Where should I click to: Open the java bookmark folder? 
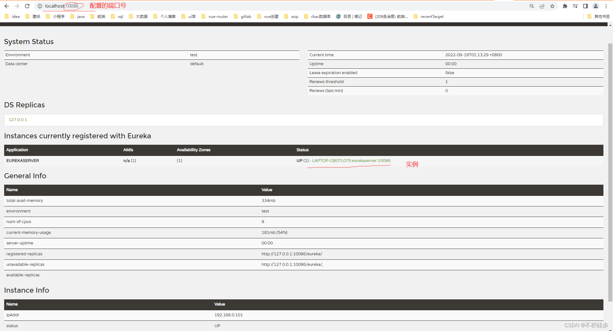pyautogui.click(x=77, y=17)
